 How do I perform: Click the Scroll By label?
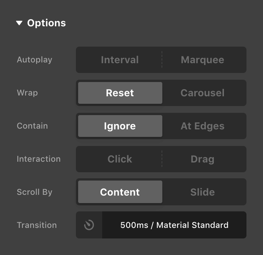click(35, 192)
